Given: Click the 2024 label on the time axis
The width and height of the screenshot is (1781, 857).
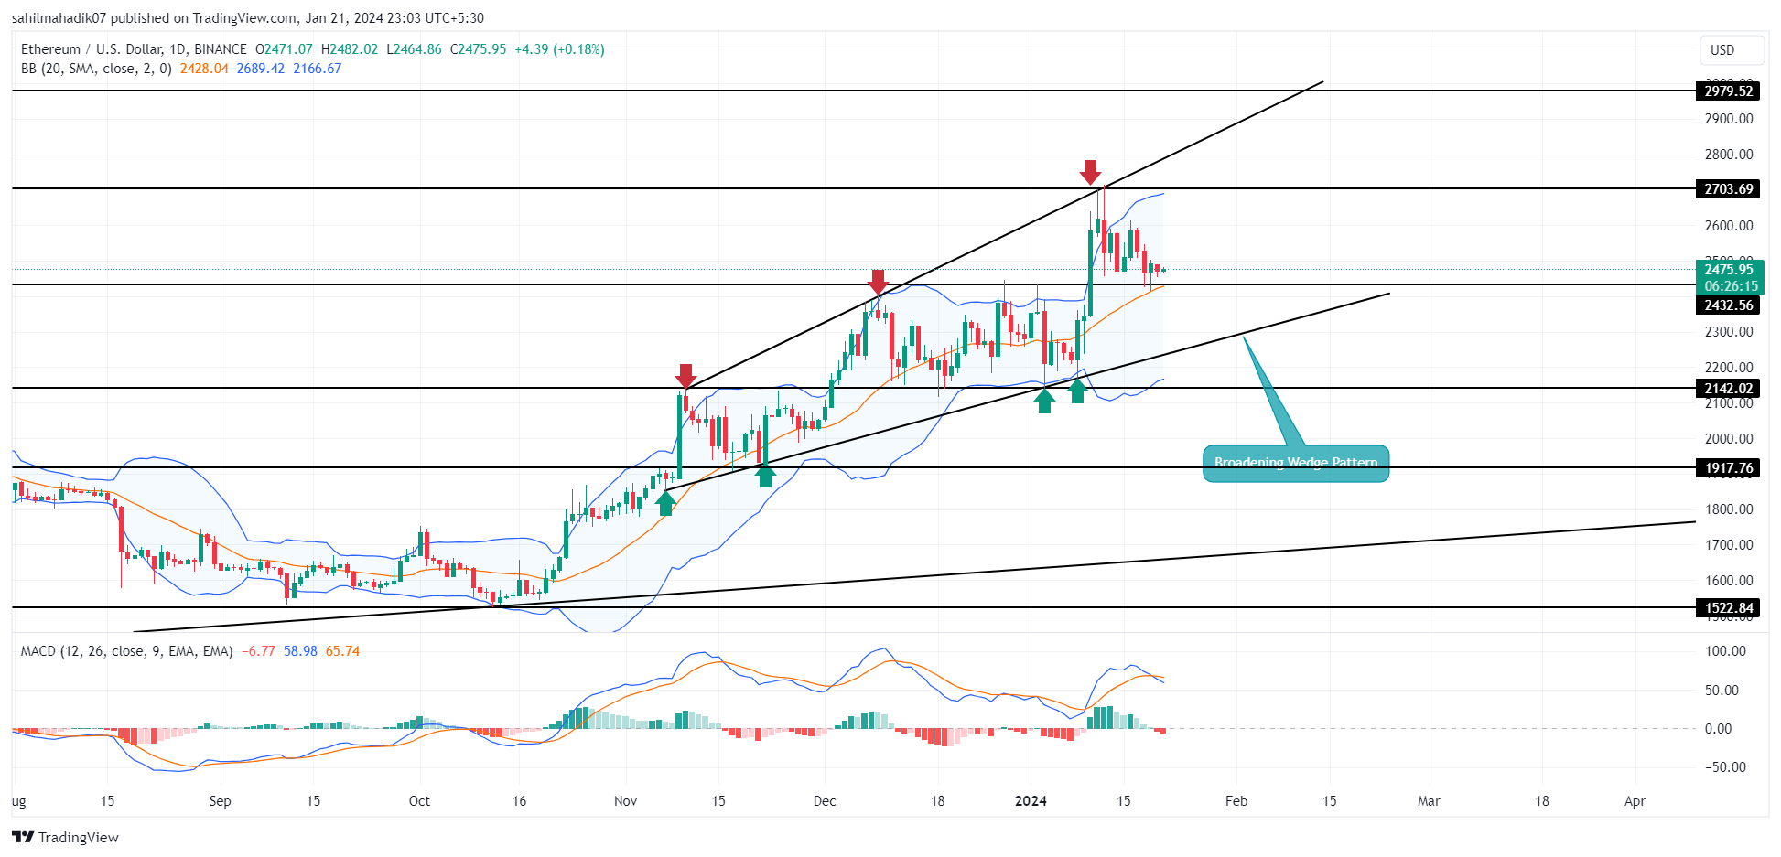Looking at the screenshot, I should click(x=1031, y=800).
